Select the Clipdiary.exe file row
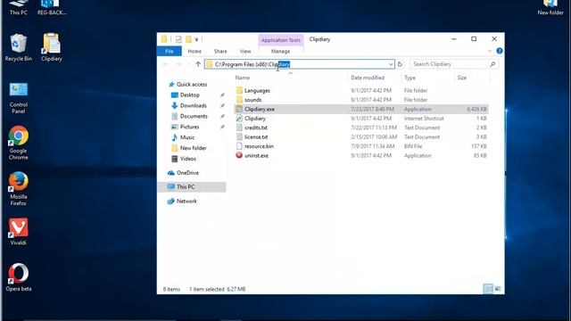The image size is (571, 321). click(361, 109)
